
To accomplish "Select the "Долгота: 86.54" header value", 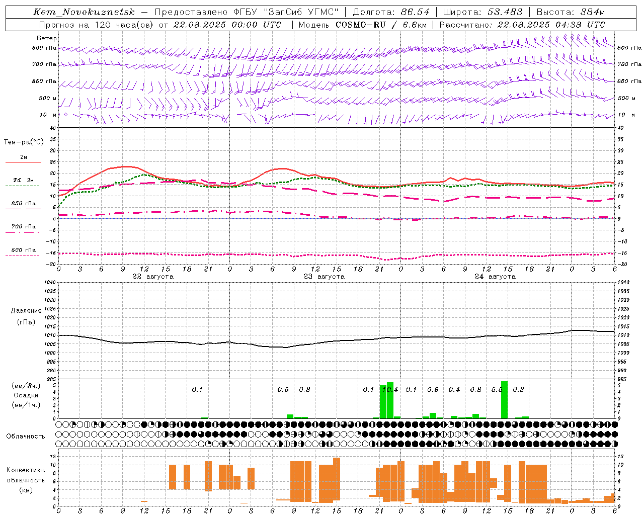I will point(391,12).
